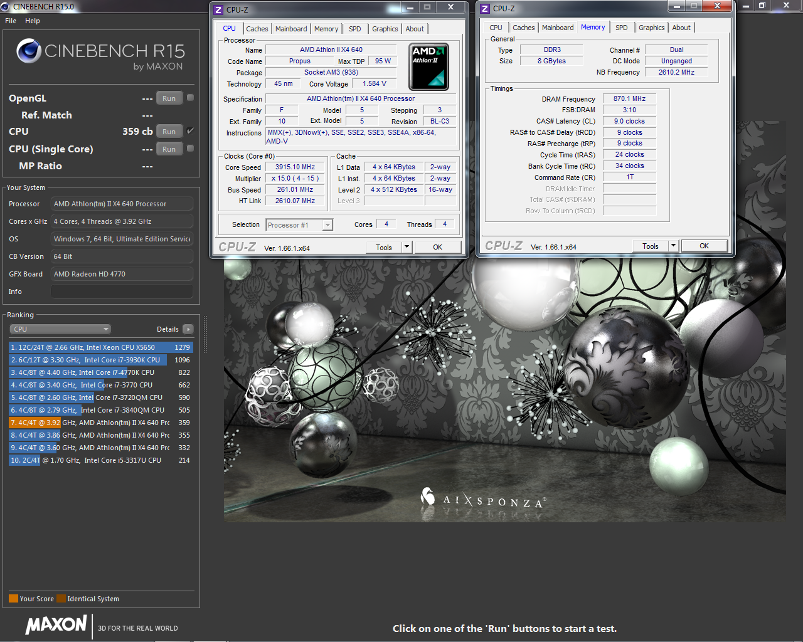Toggle the CPU (Single Core) test checkbox

tap(190, 149)
